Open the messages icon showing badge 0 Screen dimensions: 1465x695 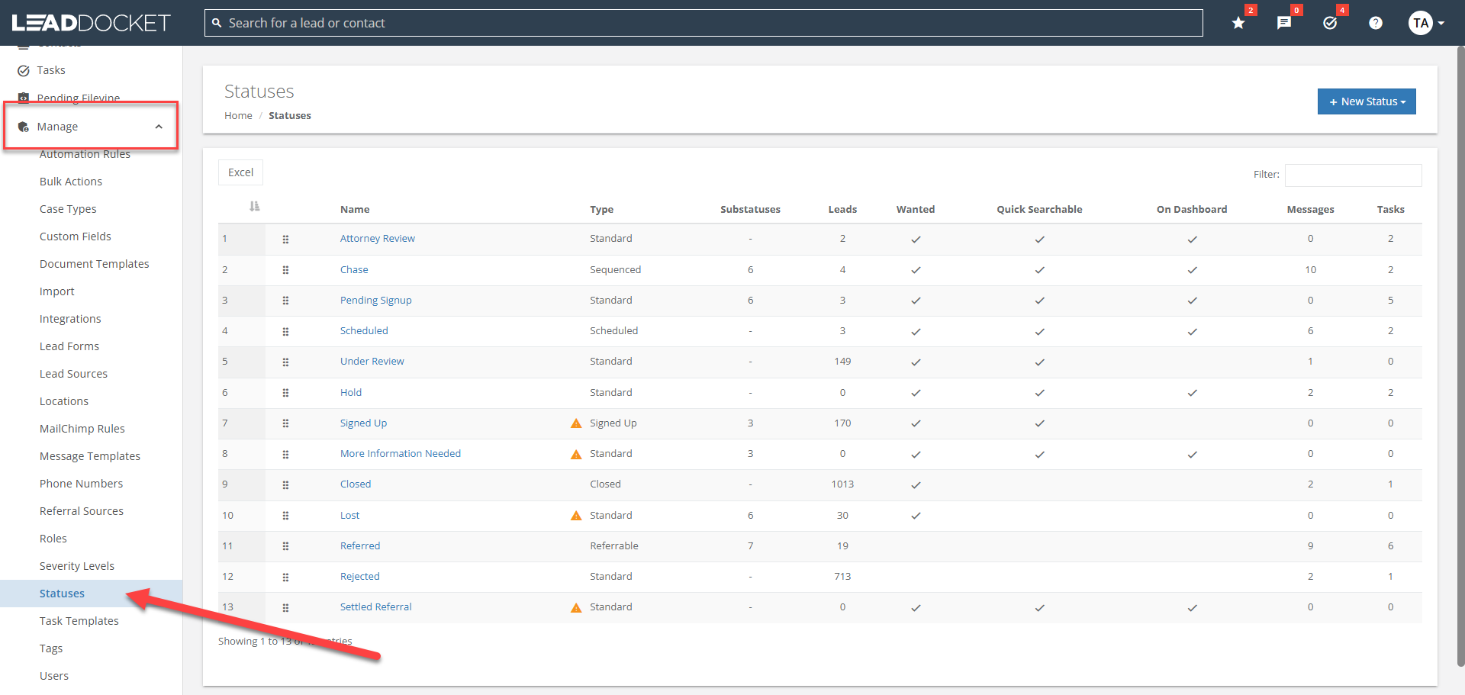click(1284, 23)
